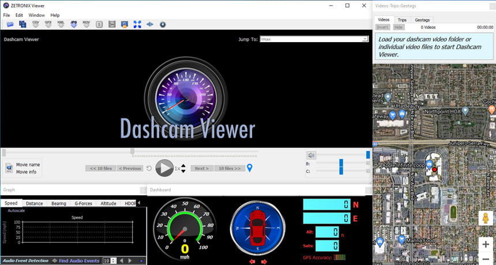Open the settings gear in the toolbar
The image size is (496, 265).
(x=163, y=24)
